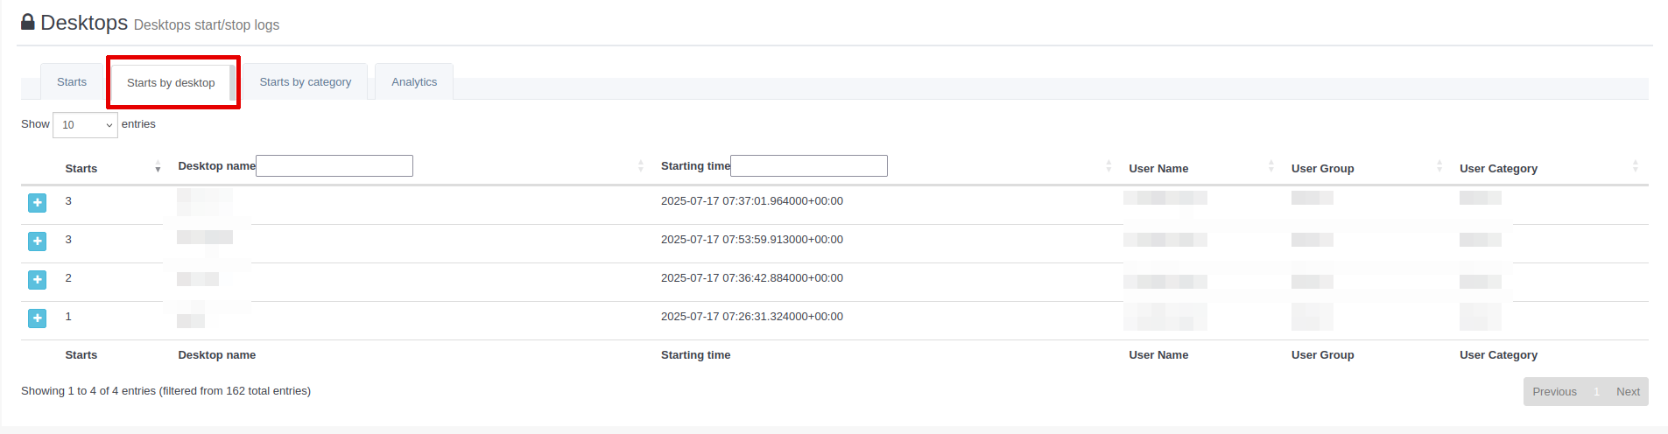Click the Next pagination button

coord(1628,392)
